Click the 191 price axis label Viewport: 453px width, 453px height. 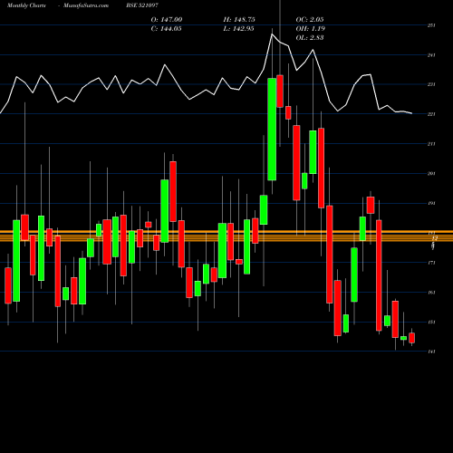click(431, 203)
